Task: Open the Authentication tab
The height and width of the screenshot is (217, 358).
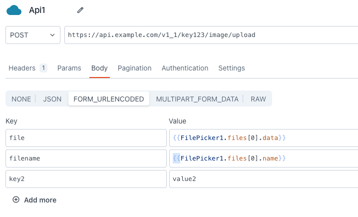Action: [x=185, y=68]
